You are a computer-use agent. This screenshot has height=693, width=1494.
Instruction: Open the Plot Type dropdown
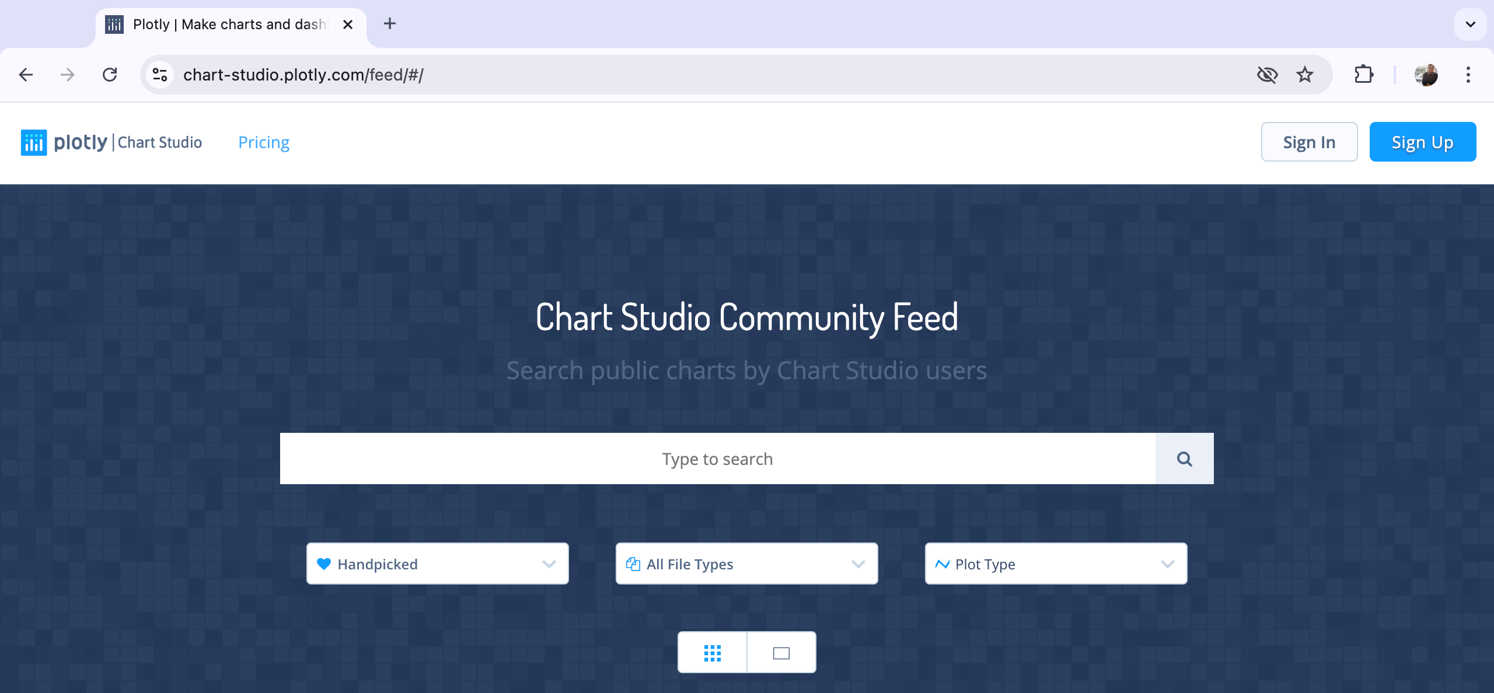pyautogui.click(x=1056, y=564)
